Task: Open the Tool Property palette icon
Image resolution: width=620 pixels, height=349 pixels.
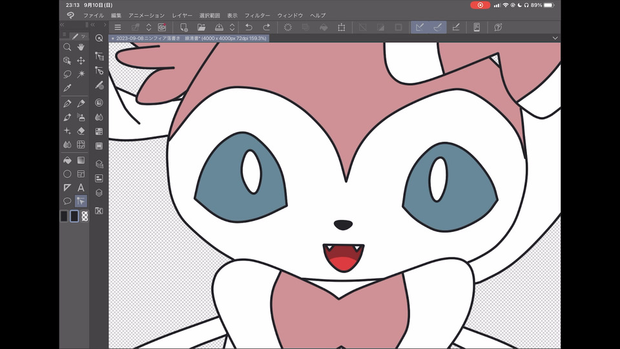Action: (x=99, y=71)
